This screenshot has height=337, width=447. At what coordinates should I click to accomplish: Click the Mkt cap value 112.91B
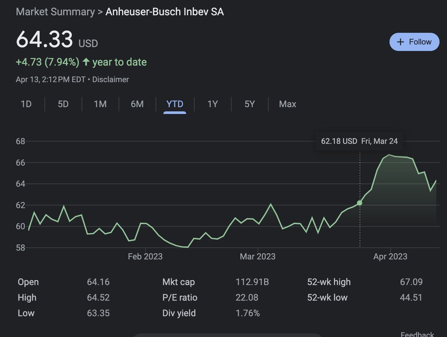tap(252, 282)
